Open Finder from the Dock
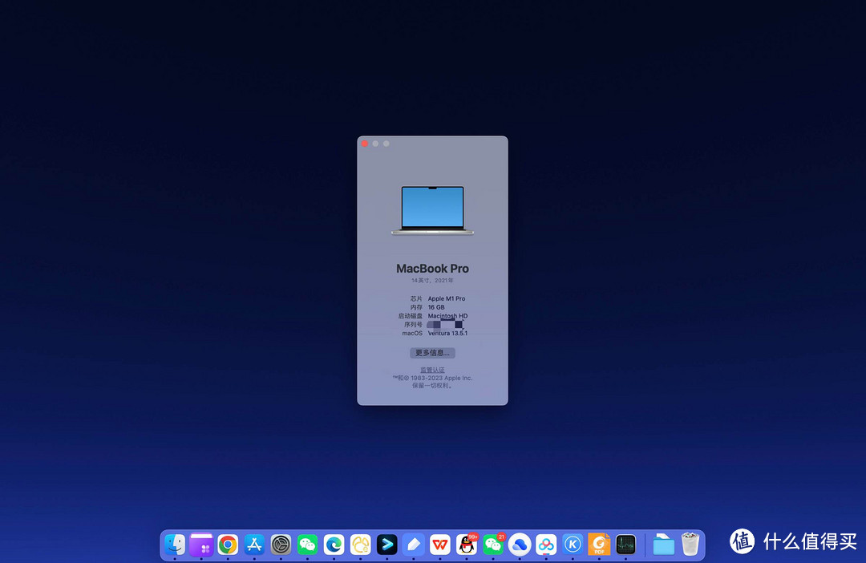 pos(175,545)
